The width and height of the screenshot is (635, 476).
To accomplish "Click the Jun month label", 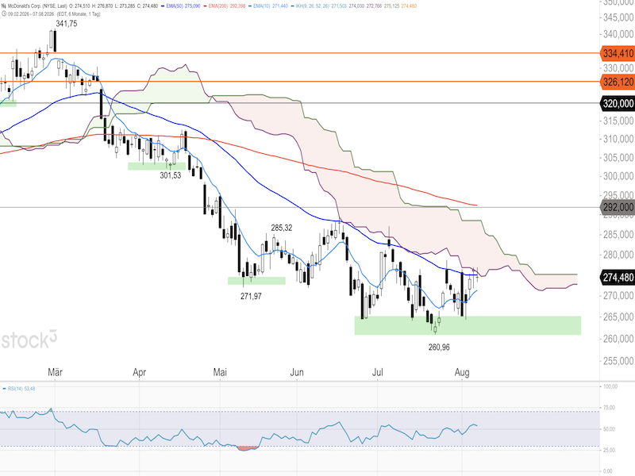I will coord(297,372).
